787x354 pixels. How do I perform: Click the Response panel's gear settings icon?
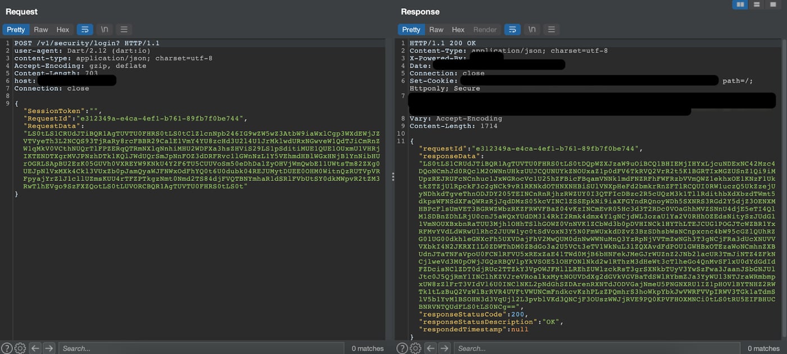[x=415, y=348]
